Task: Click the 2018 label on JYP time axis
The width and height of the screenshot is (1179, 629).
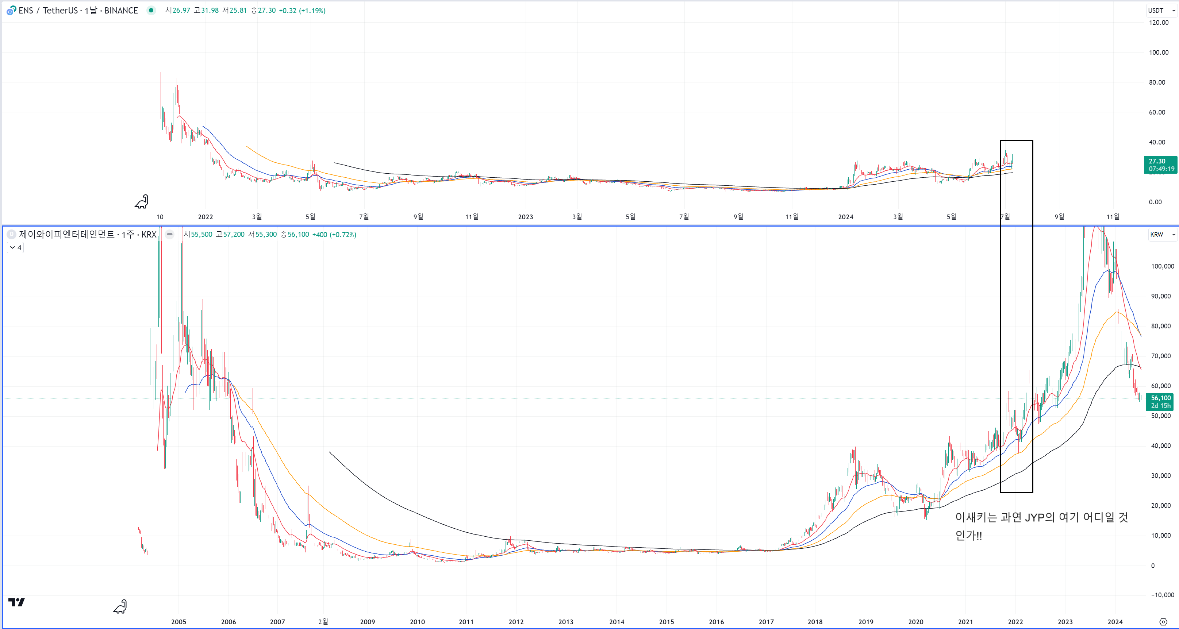Action: [815, 622]
